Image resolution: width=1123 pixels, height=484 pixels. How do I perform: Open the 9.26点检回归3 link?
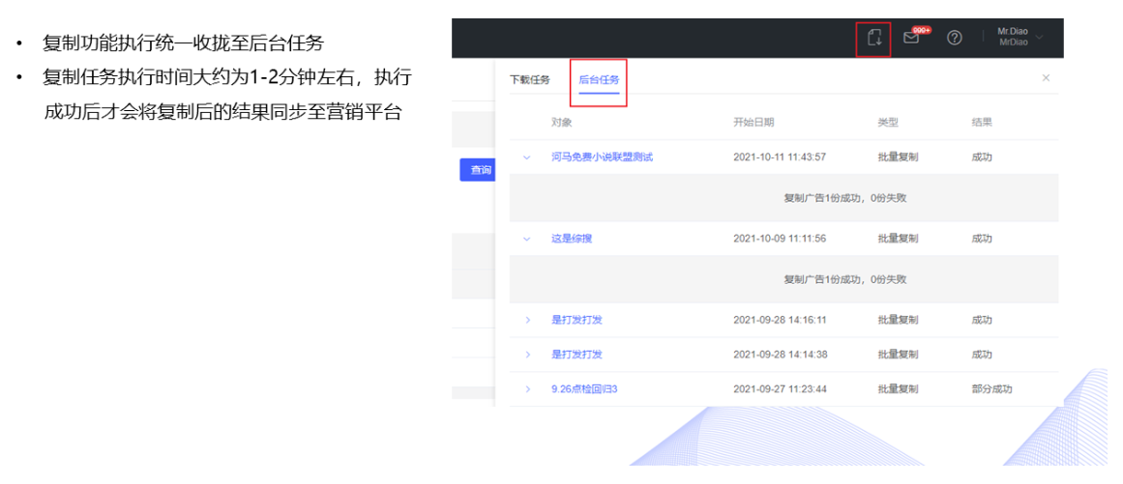tap(584, 389)
